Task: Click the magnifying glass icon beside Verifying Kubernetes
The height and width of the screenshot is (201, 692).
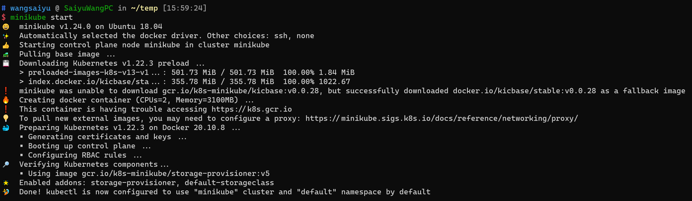Action: point(6,165)
